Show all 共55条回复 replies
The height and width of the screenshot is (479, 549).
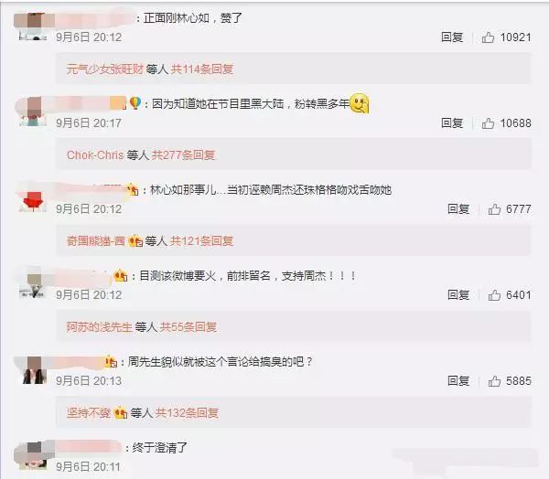(x=188, y=326)
